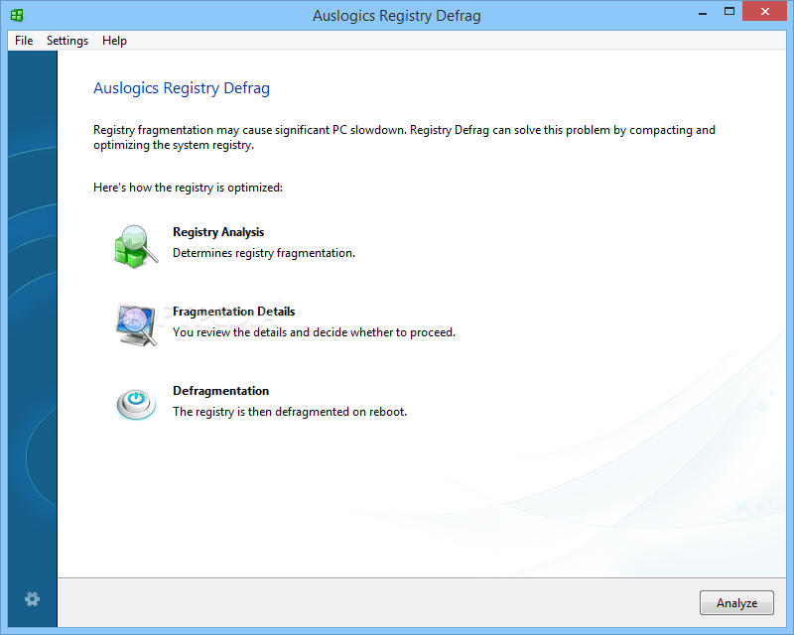
Task: Click 'You review the details and decide' text
Action: (260, 332)
